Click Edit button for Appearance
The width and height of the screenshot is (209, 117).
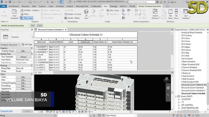point(24,89)
